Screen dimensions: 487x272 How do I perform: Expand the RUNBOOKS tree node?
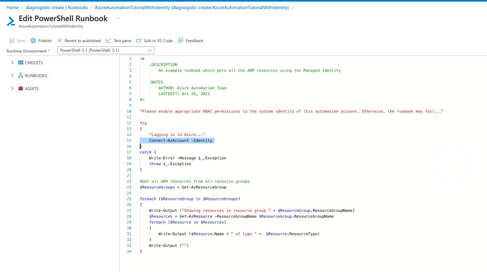[12, 75]
